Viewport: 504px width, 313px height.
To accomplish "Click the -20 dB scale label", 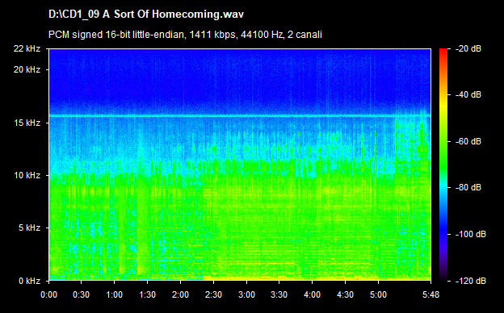I will click(x=468, y=48).
